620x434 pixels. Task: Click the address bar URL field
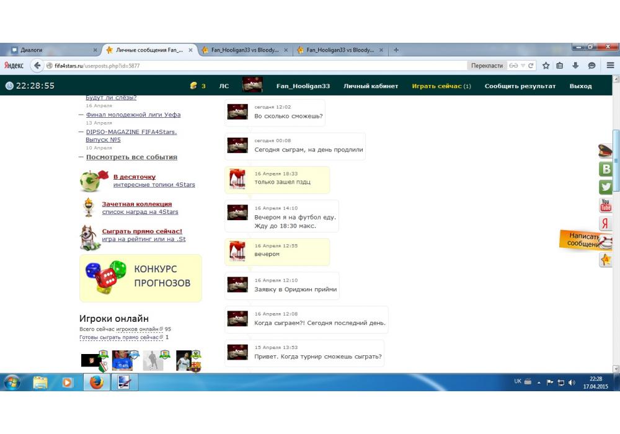pyautogui.click(x=248, y=65)
